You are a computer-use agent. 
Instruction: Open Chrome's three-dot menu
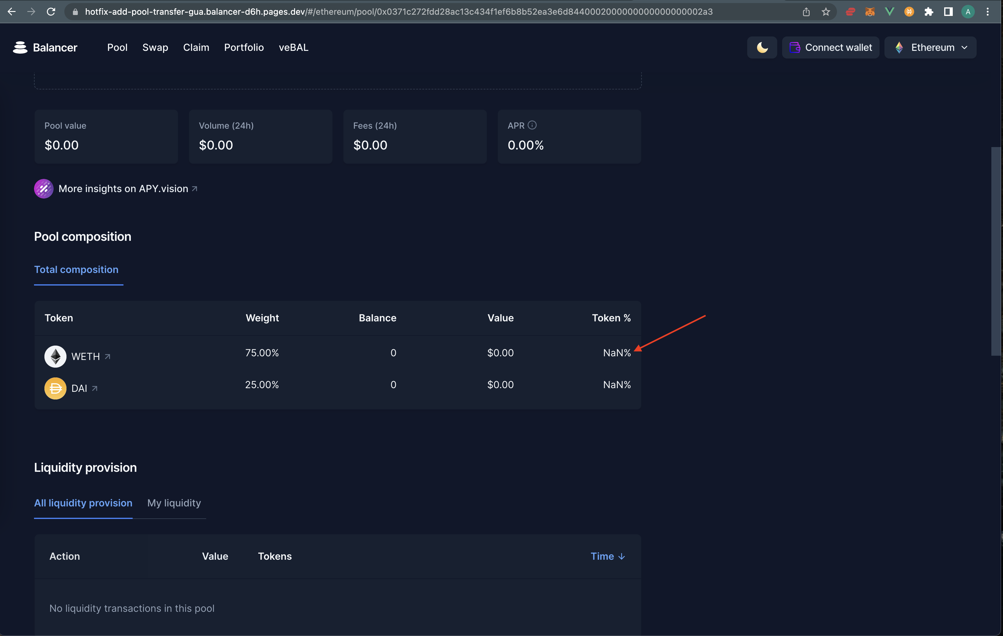coord(987,12)
